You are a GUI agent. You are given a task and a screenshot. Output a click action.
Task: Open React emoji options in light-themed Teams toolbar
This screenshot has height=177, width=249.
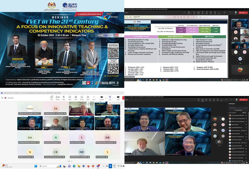[70, 97]
